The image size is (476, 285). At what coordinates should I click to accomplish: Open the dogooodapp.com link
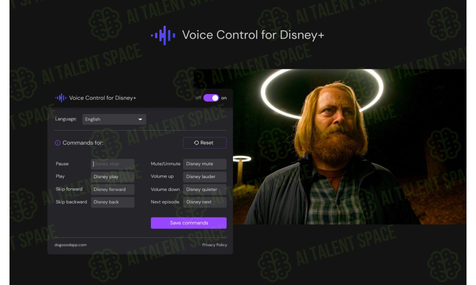tap(70, 245)
